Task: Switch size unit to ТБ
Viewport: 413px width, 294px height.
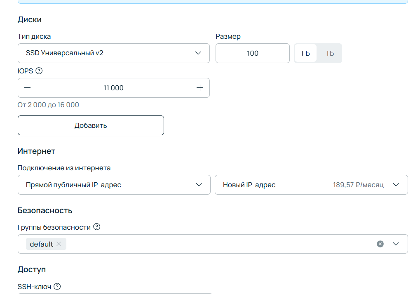Action: [x=329, y=53]
